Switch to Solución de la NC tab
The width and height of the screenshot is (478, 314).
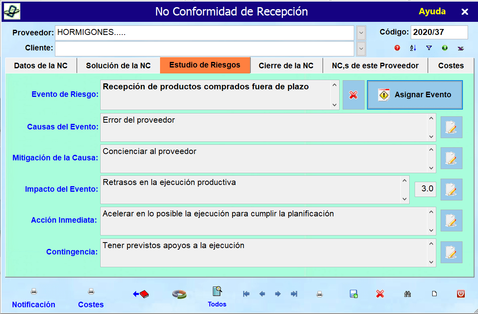[118, 65]
